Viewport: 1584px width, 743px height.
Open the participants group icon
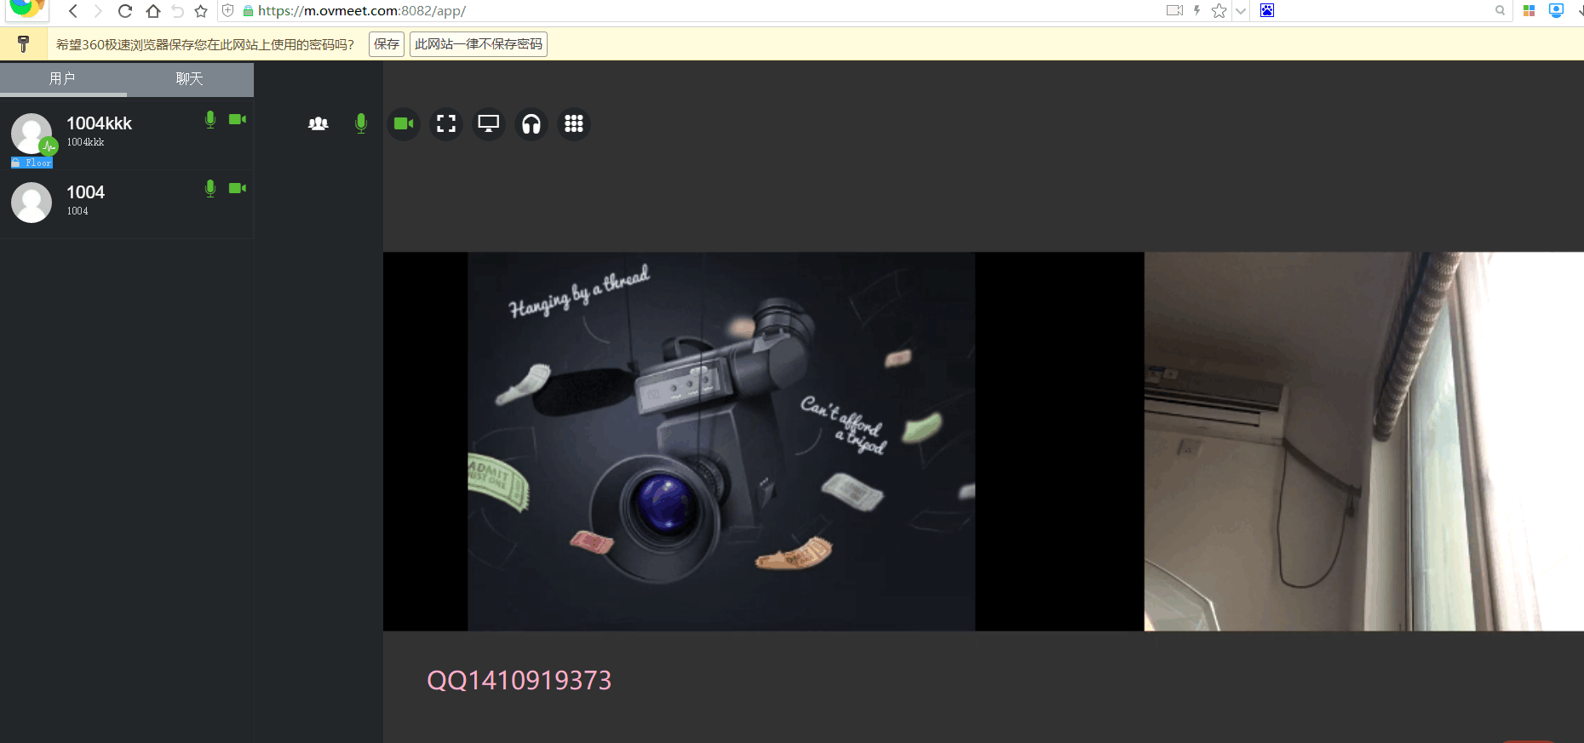point(319,124)
